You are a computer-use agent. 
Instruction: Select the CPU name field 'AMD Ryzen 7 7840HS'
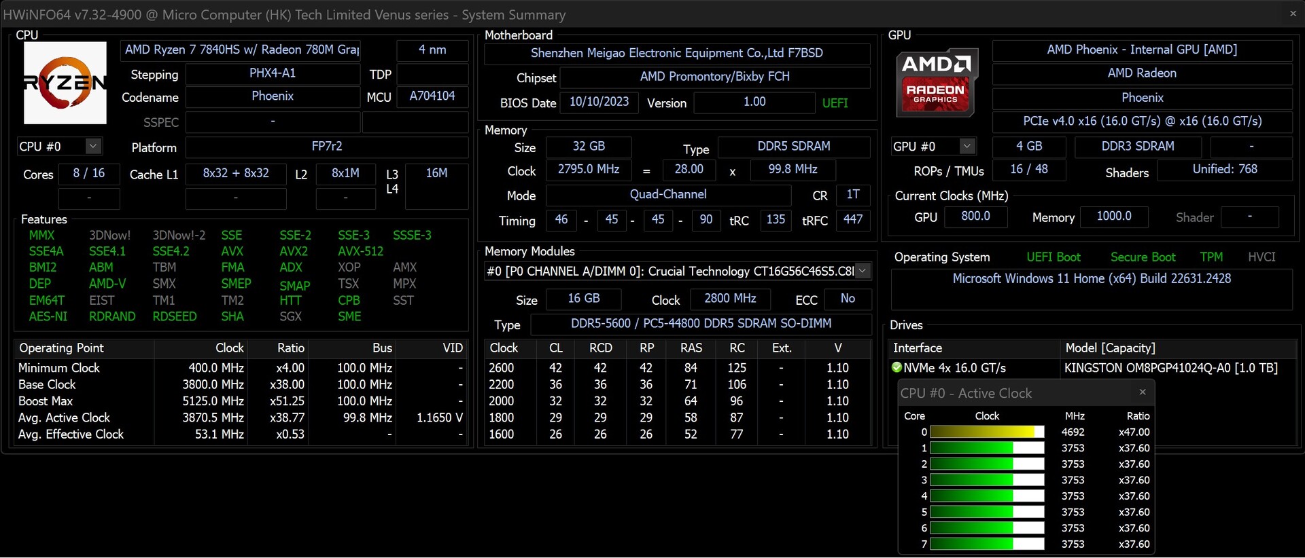click(241, 50)
